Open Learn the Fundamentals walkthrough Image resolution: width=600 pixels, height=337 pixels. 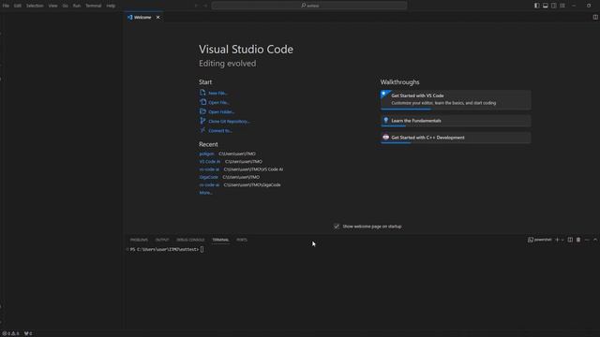point(456,121)
